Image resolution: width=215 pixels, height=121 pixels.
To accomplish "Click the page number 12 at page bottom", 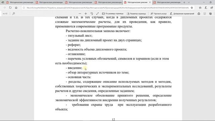I will pyautogui.click(x=114, y=120).
